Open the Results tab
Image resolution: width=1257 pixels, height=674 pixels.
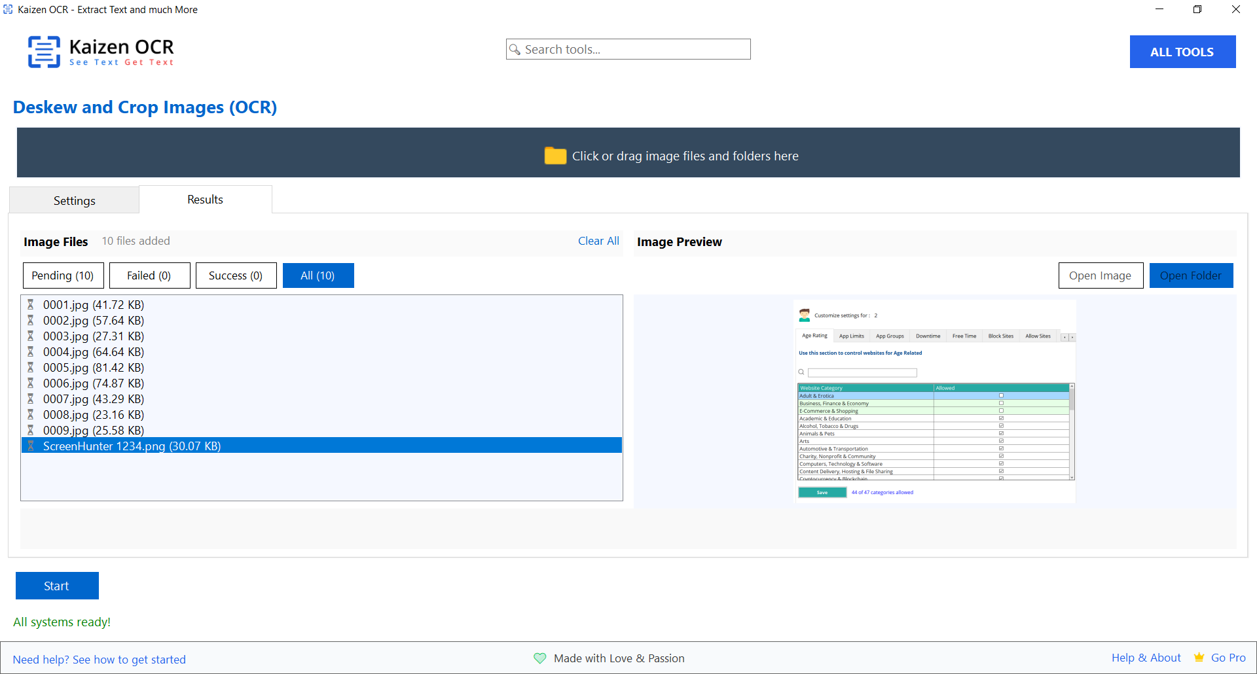coord(205,200)
